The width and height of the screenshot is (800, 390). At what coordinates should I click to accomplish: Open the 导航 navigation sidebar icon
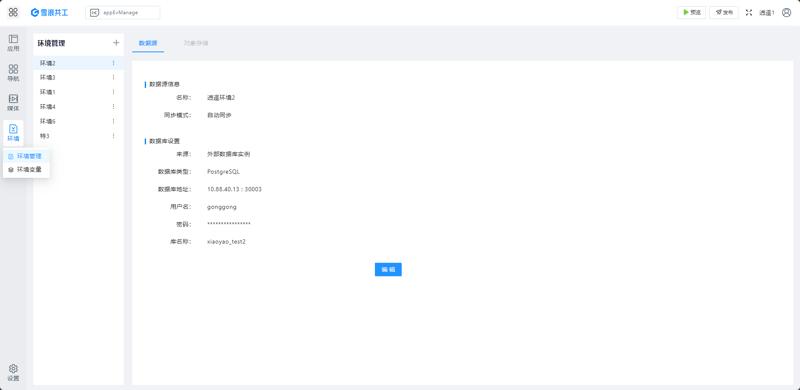pos(13,73)
